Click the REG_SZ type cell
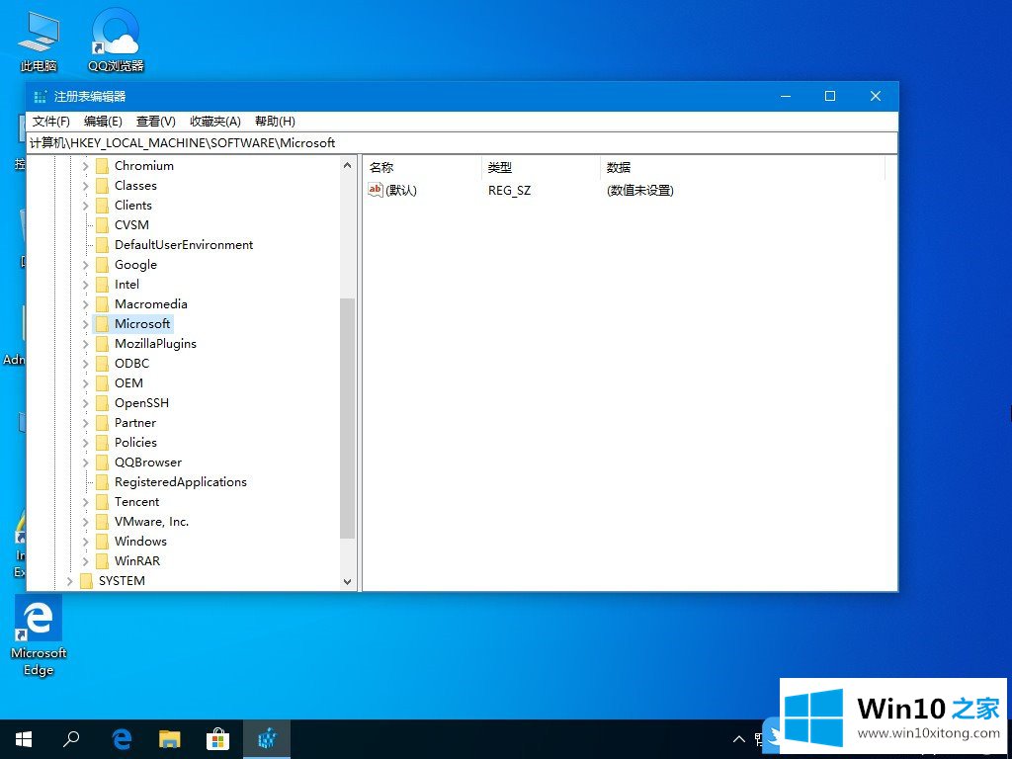The width and height of the screenshot is (1012, 759). point(509,191)
